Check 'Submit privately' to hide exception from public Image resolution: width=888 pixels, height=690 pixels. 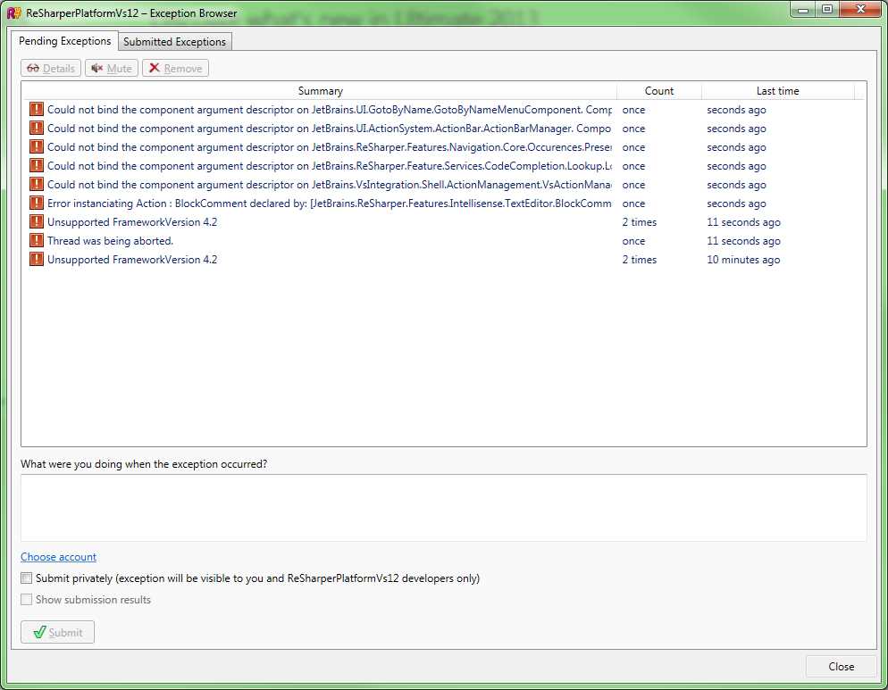26,578
